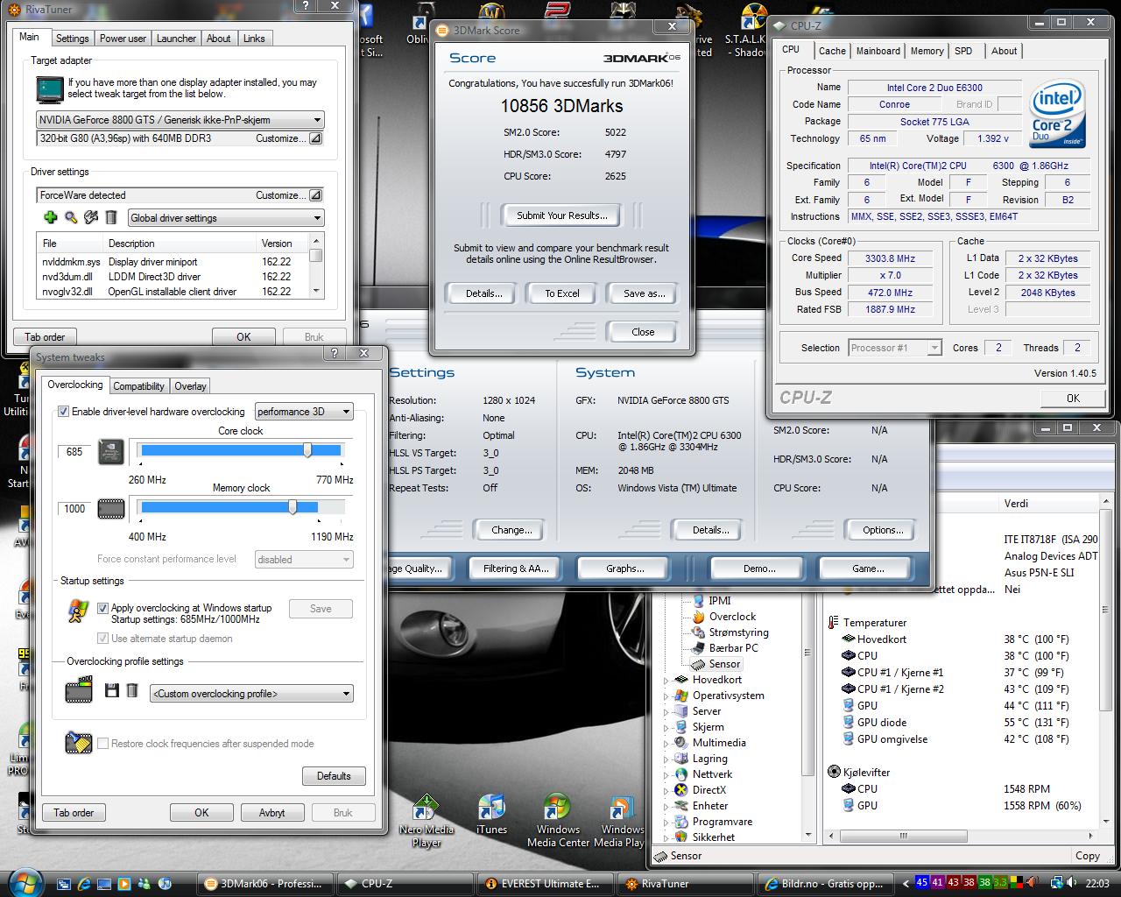This screenshot has height=897, width=1121.
Task: Click the Core clock slider handle
Action: [307, 450]
